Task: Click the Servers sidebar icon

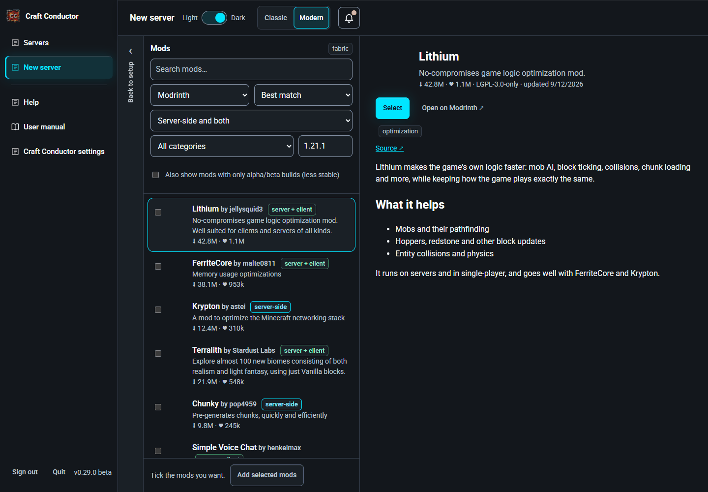Action: click(15, 43)
